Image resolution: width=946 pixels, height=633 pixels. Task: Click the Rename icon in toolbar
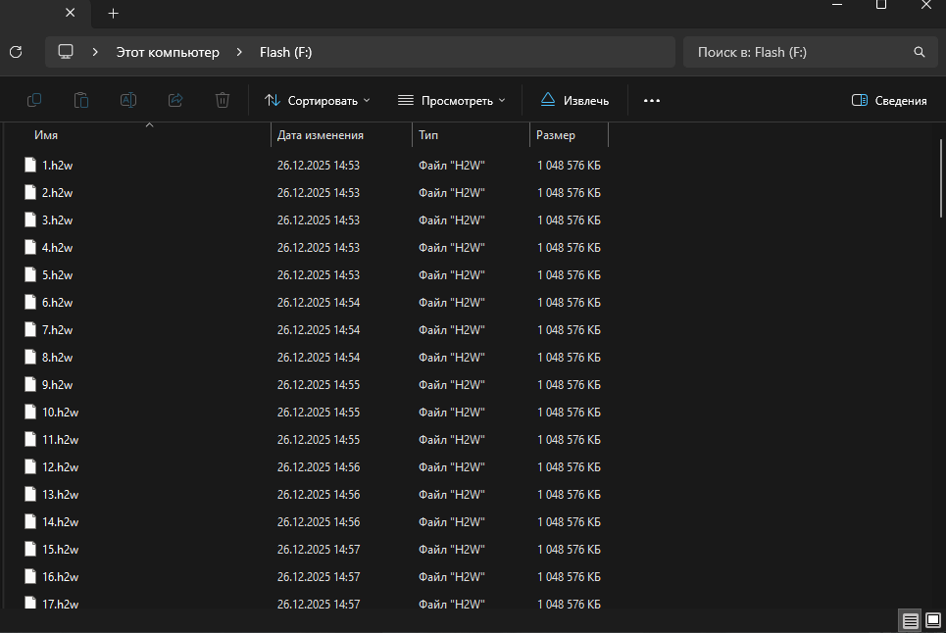click(127, 100)
